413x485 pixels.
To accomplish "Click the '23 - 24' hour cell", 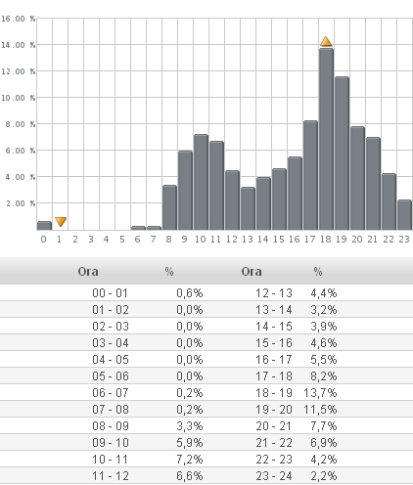I will point(274,476).
